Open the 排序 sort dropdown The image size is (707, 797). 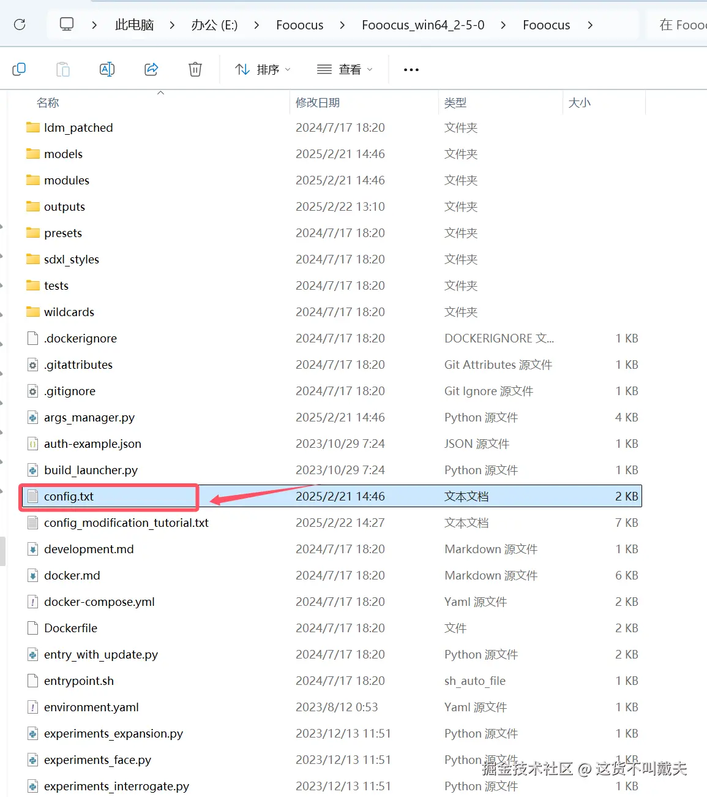pos(263,69)
